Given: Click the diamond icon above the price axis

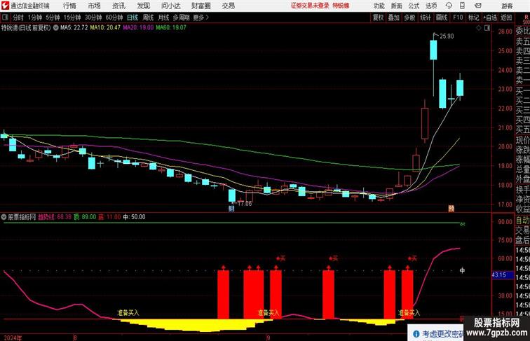Looking at the screenshot, I should pos(479,28).
